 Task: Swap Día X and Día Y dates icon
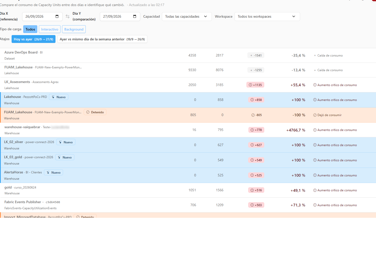68,16
